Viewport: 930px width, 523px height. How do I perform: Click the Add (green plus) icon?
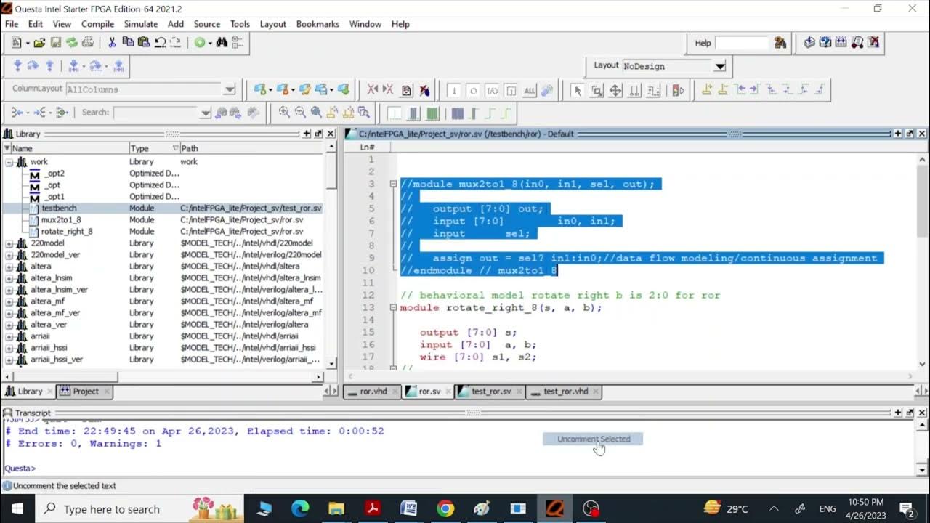(x=200, y=43)
